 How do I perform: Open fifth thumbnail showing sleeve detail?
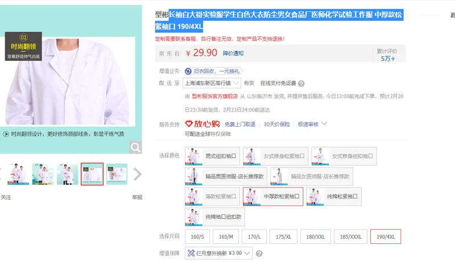(117, 174)
